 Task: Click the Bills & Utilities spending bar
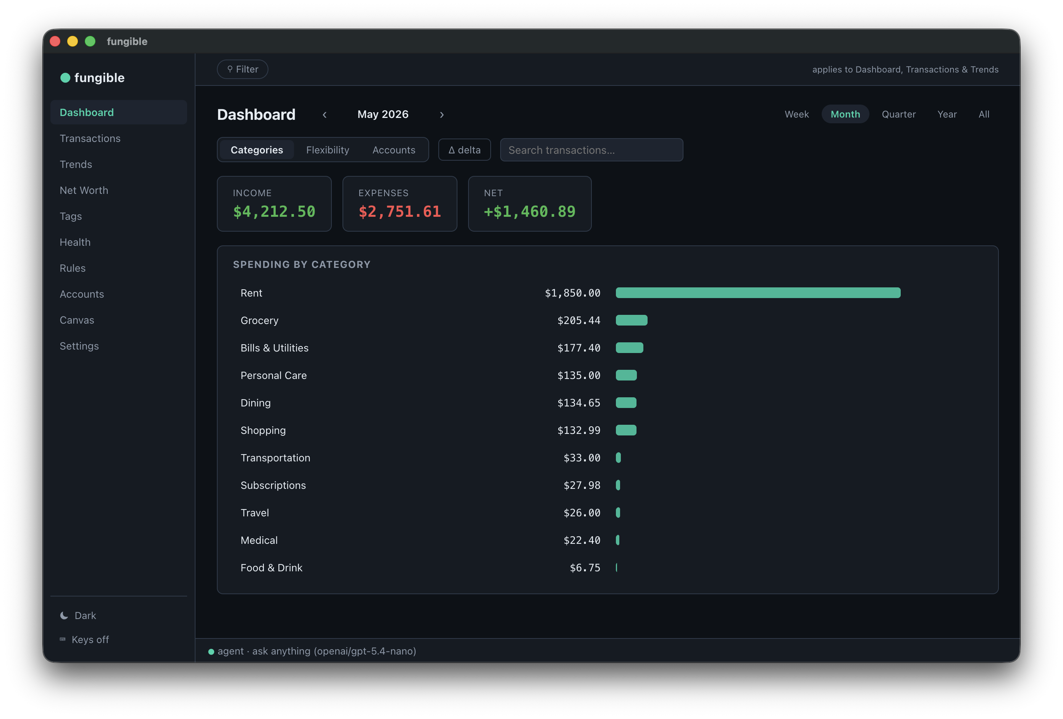coord(629,348)
